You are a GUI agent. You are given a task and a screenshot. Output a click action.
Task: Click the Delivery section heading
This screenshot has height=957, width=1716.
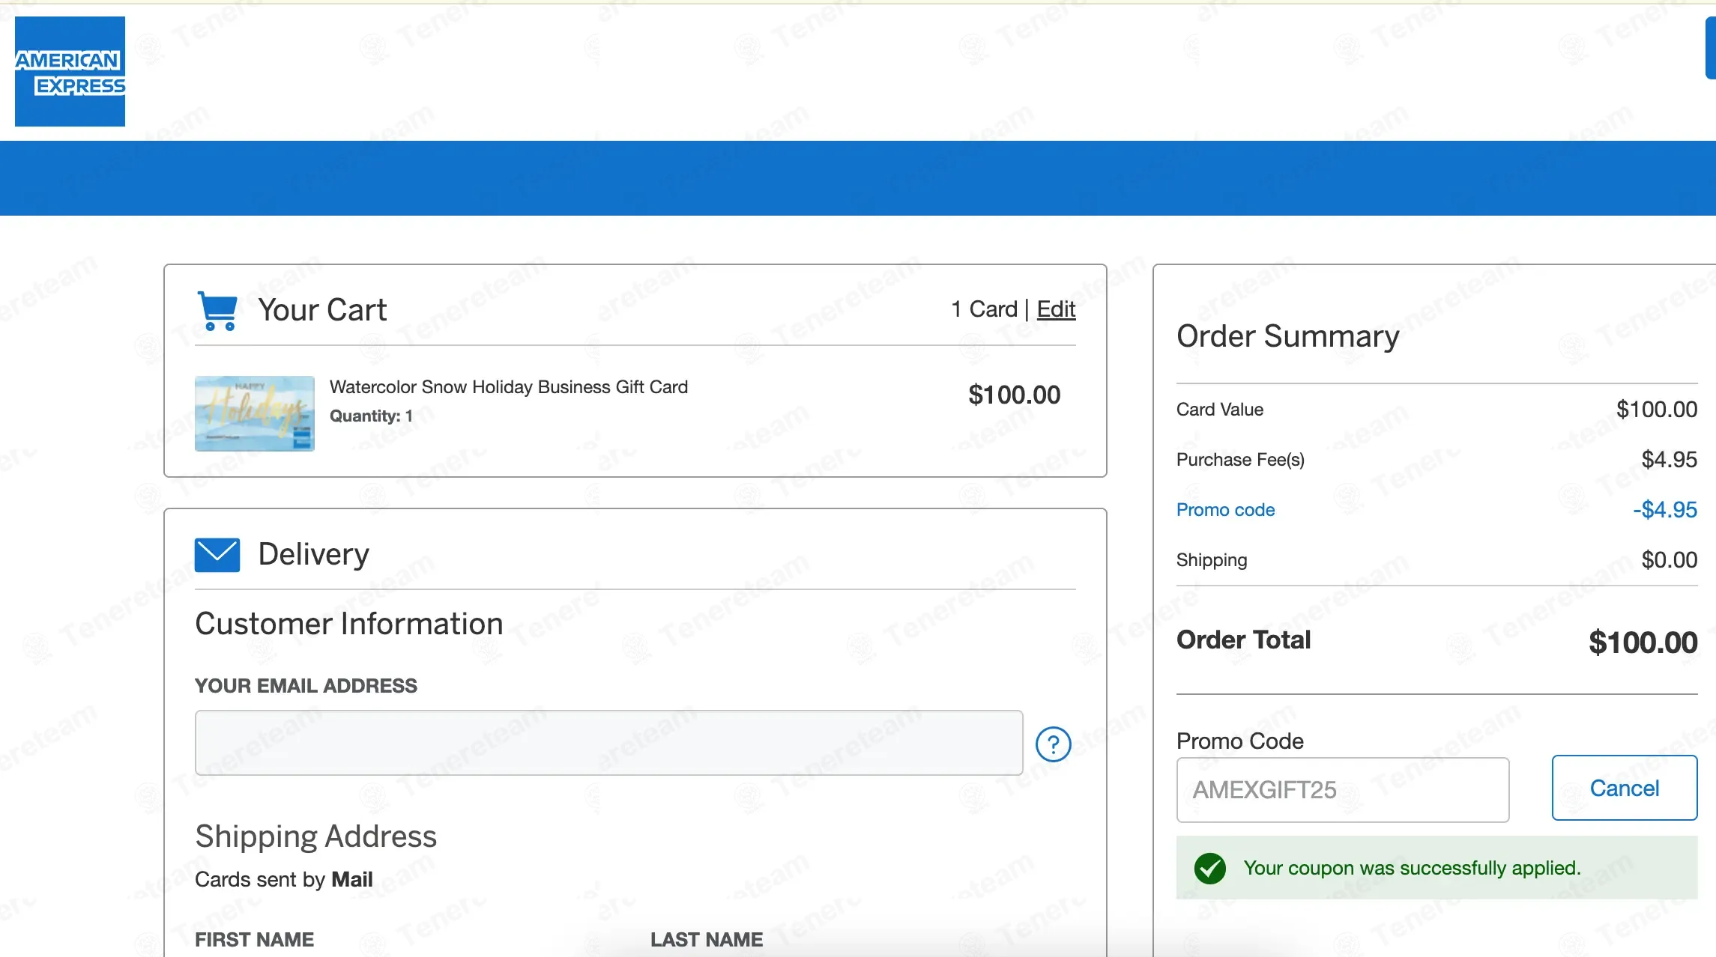(313, 555)
